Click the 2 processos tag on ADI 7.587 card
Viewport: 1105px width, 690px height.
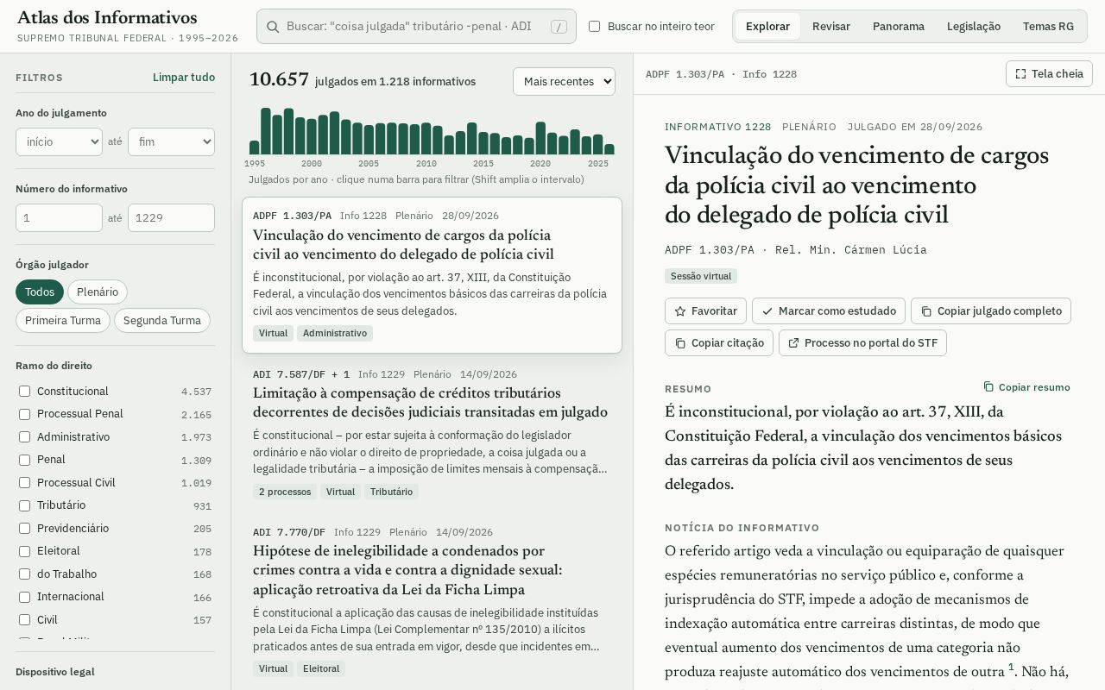click(285, 492)
